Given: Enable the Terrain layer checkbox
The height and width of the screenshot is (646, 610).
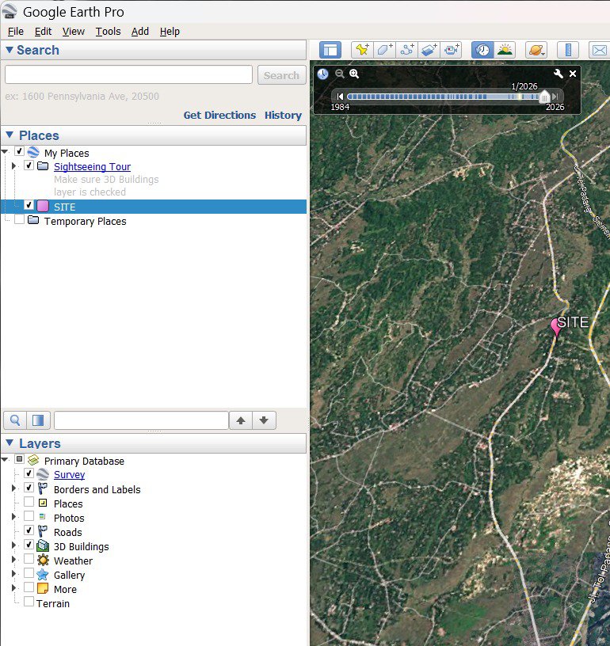Looking at the screenshot, I should [29, 602].
